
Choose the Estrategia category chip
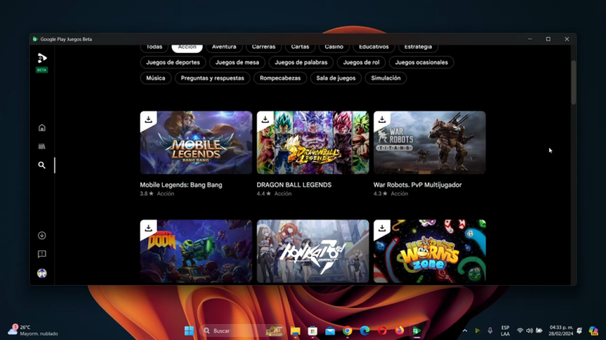(418, 47)
